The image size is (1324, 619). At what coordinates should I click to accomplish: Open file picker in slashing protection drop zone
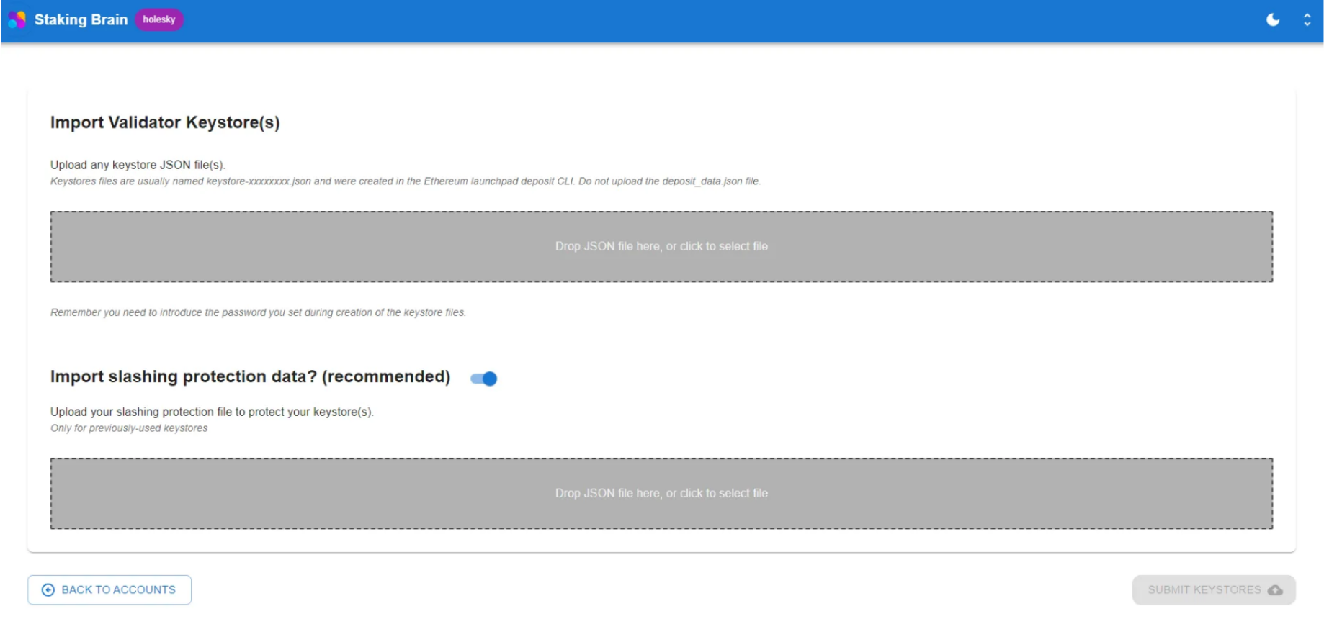[661, 494]
